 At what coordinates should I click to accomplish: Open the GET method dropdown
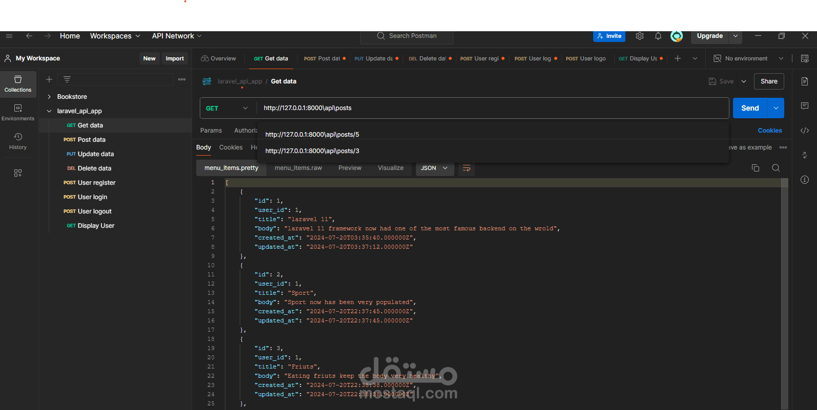tap(227, 108)
